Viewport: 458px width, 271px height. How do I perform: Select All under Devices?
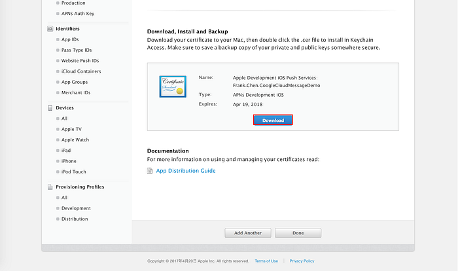click(x=64, y=118)
